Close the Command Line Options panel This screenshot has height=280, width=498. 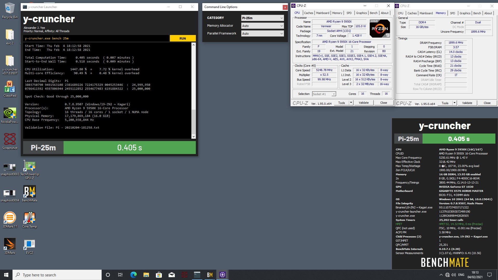pos(285,7)
